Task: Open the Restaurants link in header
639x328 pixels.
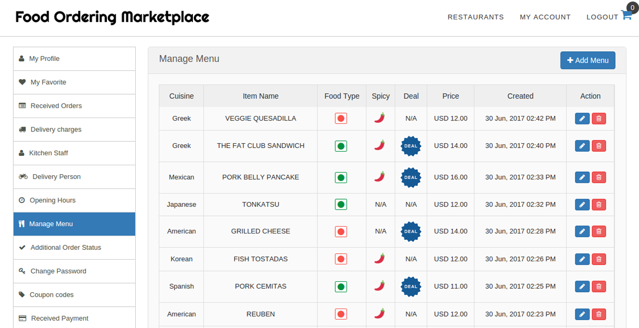Action: click(x=475, y=17)
